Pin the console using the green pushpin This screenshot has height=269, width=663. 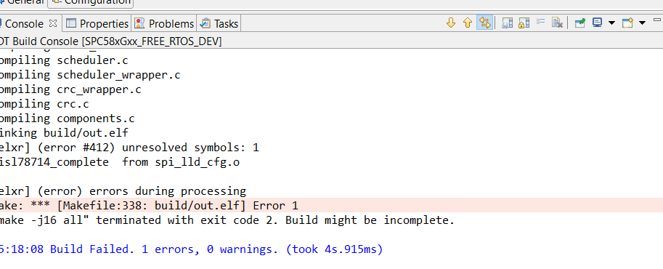[x=579, y=23]
